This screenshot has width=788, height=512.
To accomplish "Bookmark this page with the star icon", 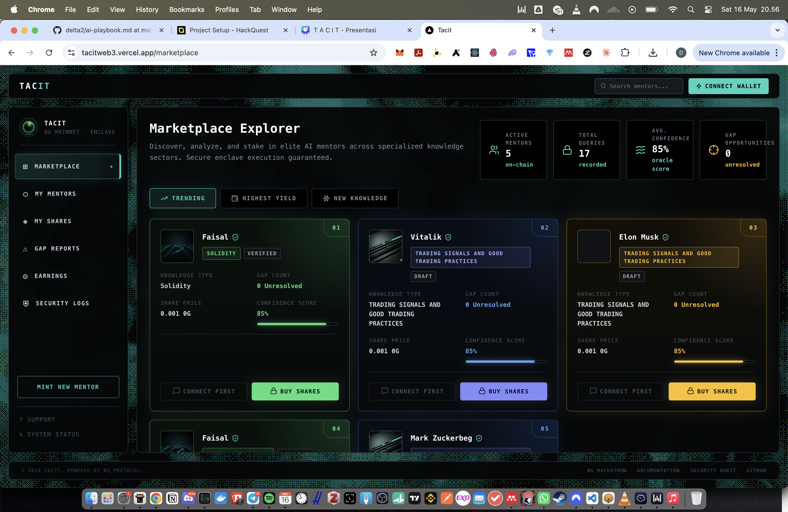I will [373, 53].
